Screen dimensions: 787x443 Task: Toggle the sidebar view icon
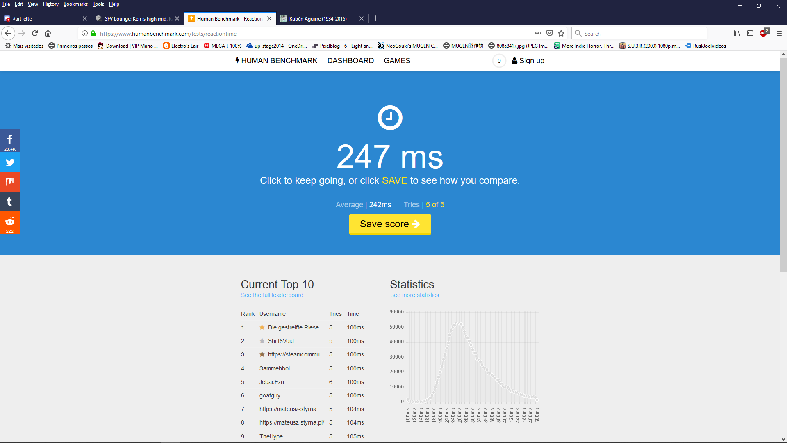pos(750,33)
